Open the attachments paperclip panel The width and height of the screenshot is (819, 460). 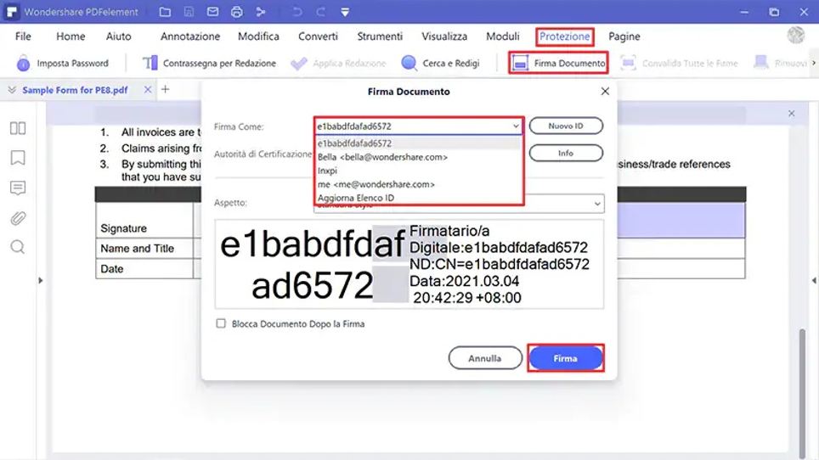[18, 218]
